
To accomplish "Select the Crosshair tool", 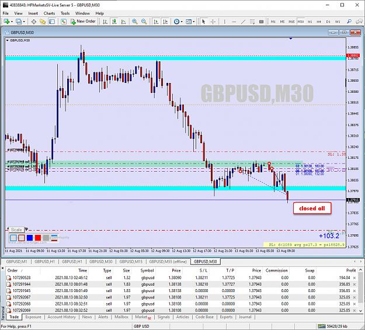I will tap(213, 22).
